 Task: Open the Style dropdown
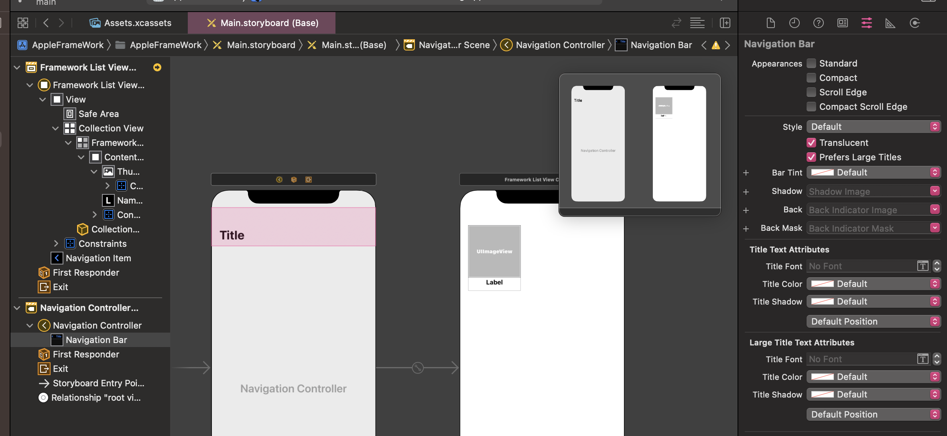[873, 127]
